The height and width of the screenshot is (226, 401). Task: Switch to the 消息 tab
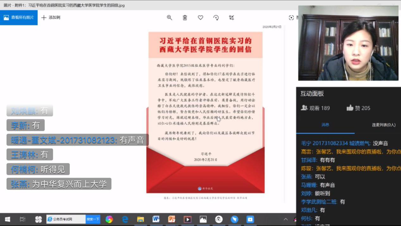pyautogui.click(x=325, y=125)
